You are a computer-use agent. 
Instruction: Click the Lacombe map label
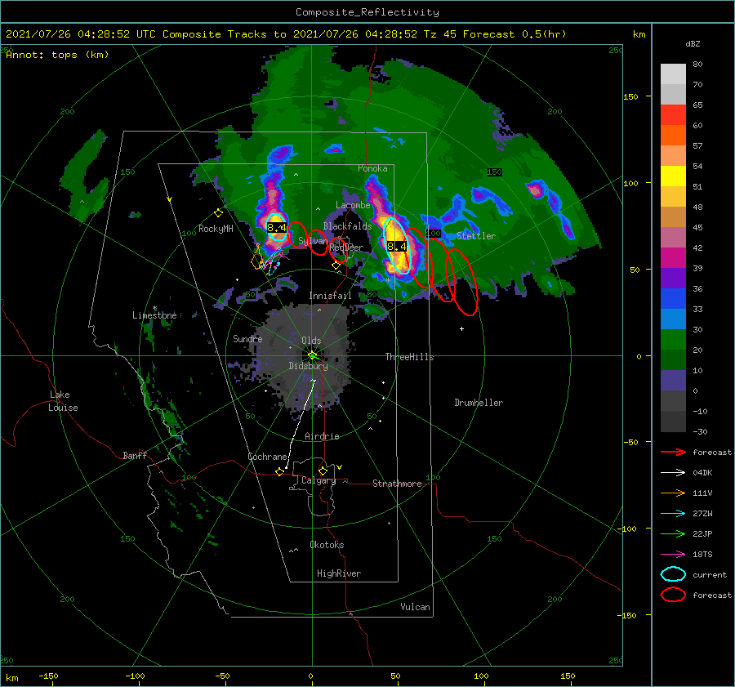coord(353,205)
